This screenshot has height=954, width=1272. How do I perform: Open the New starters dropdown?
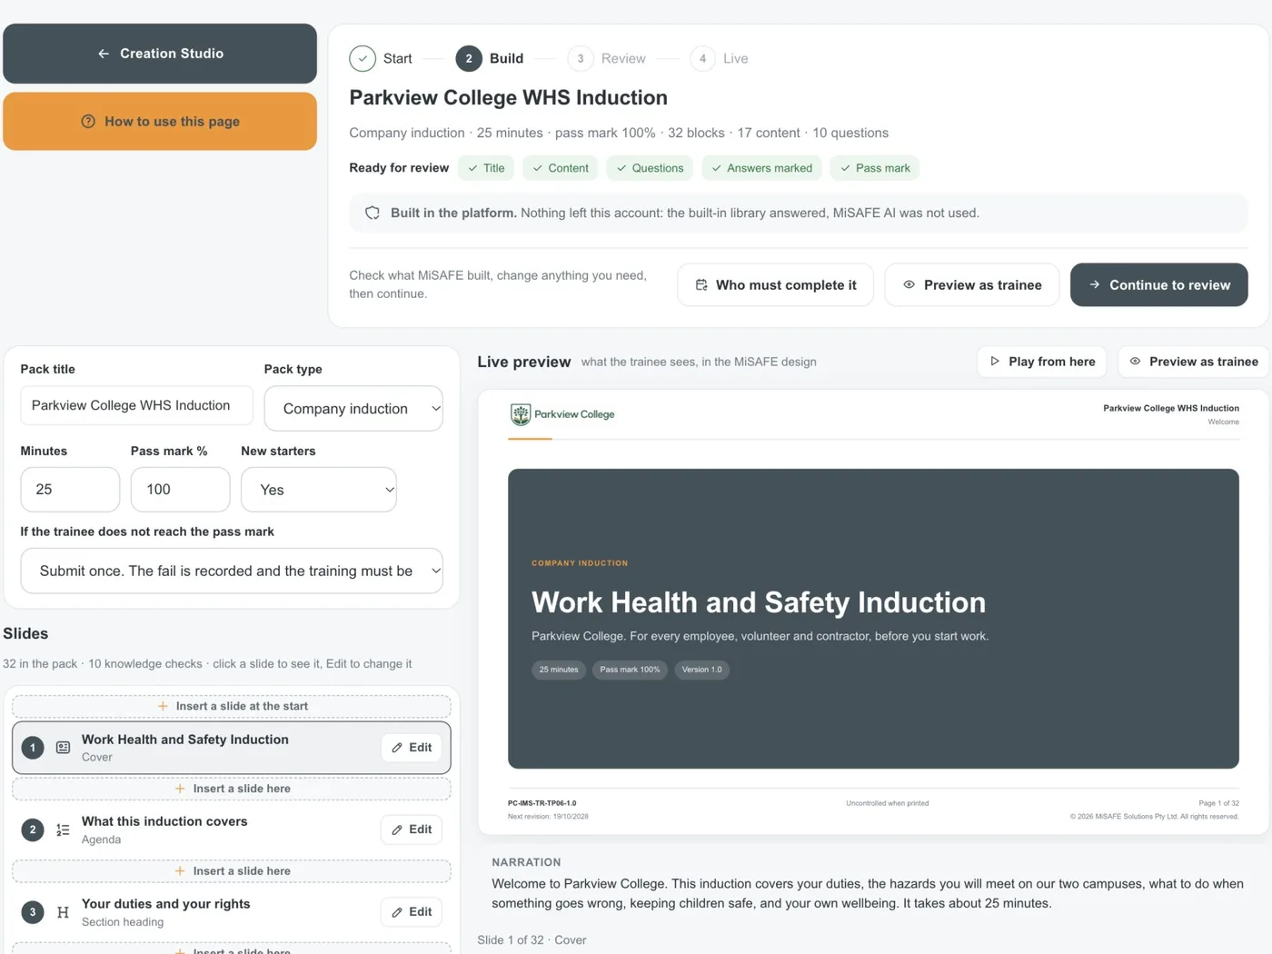319,490
